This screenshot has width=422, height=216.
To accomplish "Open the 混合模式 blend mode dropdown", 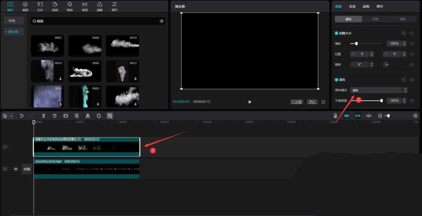I will pos(379,90).
